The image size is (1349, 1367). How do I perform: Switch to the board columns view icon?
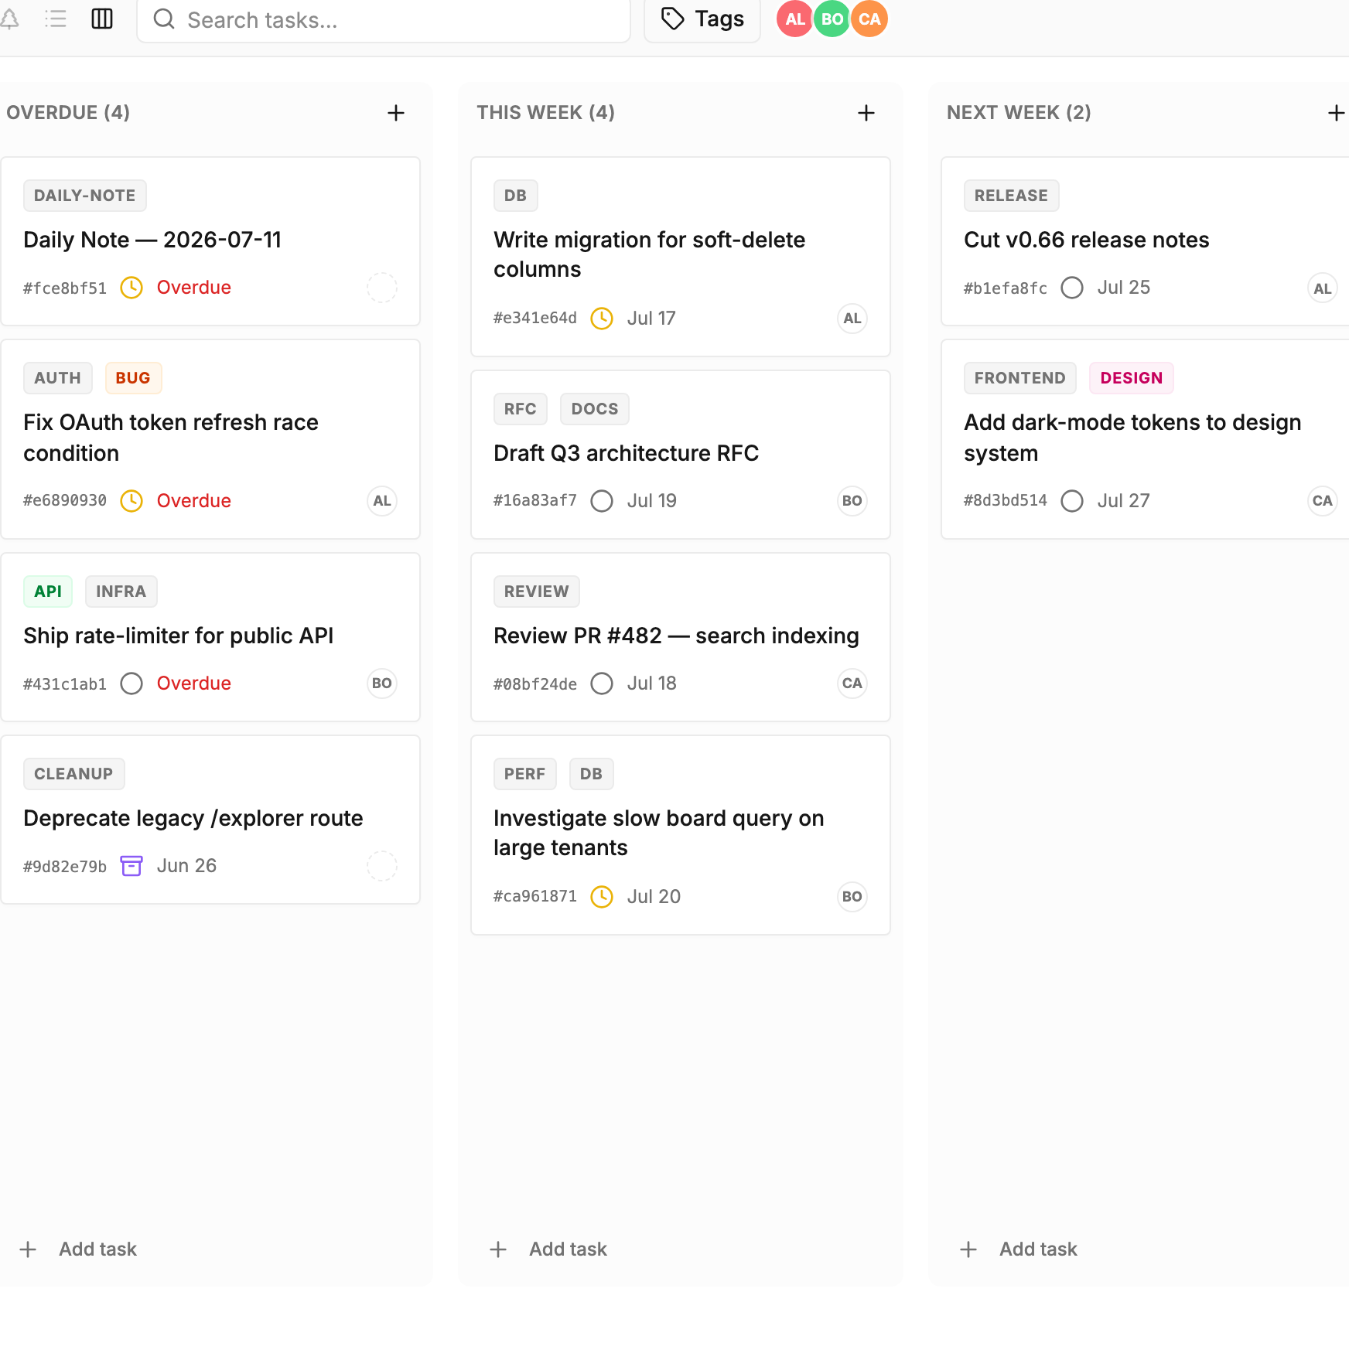(102, 19)
